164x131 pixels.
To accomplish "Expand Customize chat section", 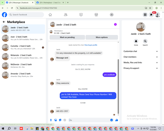I will click(x=141, y=51).
